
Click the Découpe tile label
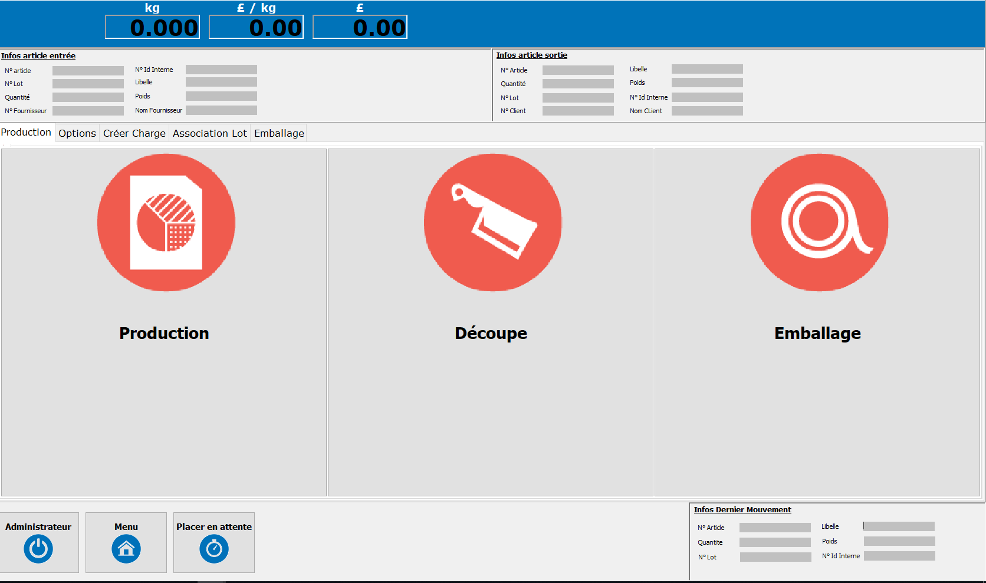point(491,333)
